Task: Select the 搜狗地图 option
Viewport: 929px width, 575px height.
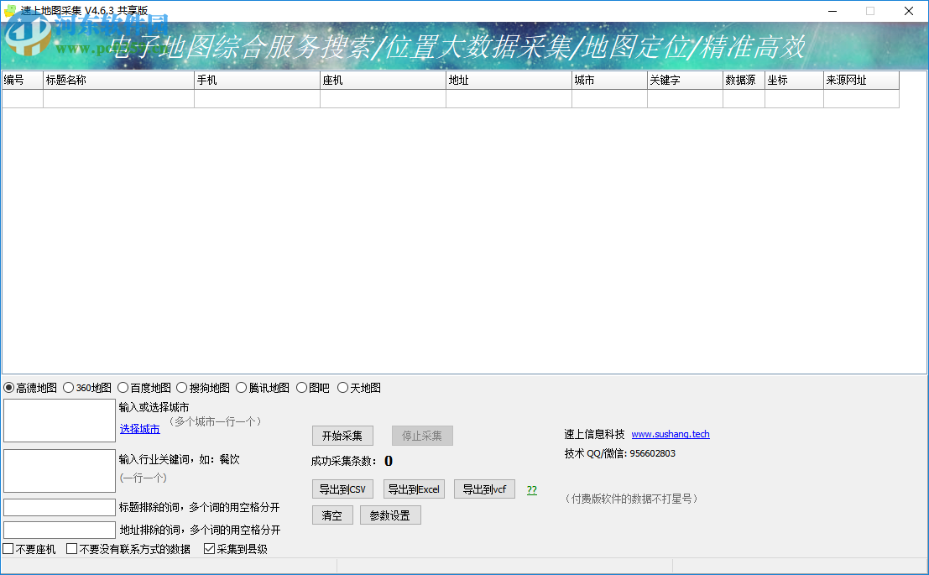Action: (x=181, y=387)
